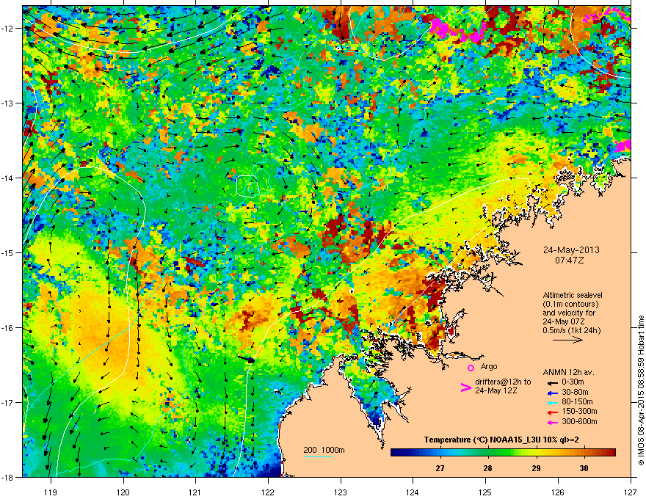Click latitude axis label -15
Image resolution: width=646 pixels, height=499 pixels.
coord(7,252)
